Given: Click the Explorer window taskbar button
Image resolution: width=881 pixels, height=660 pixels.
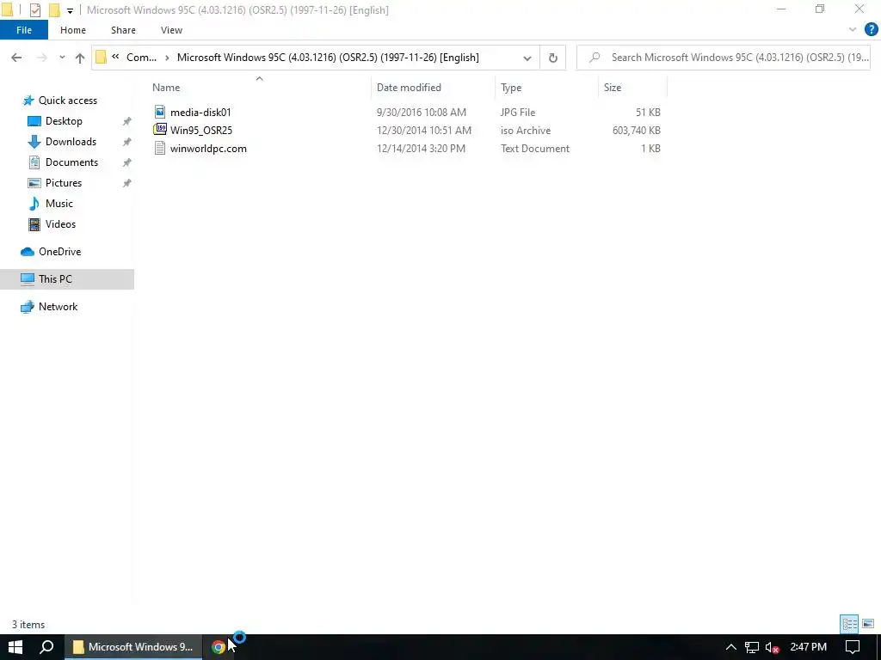Looking at the screenshot, I should (x=133, y=647).
